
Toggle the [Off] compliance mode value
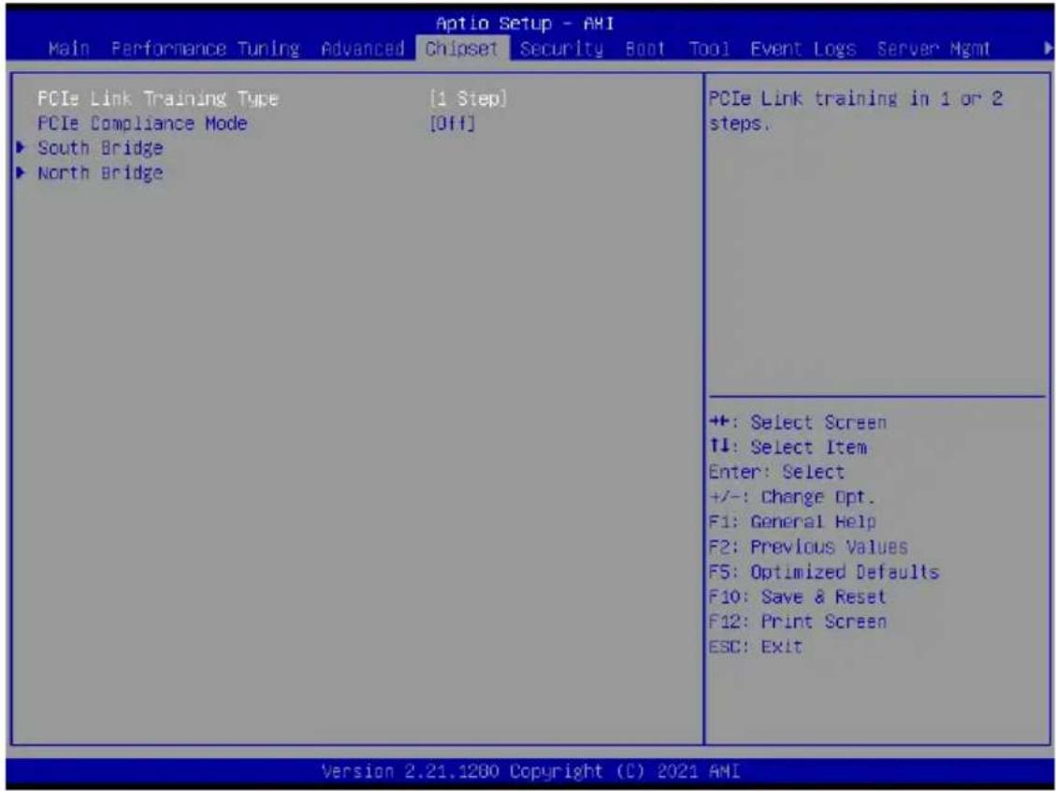pos(452,124)
